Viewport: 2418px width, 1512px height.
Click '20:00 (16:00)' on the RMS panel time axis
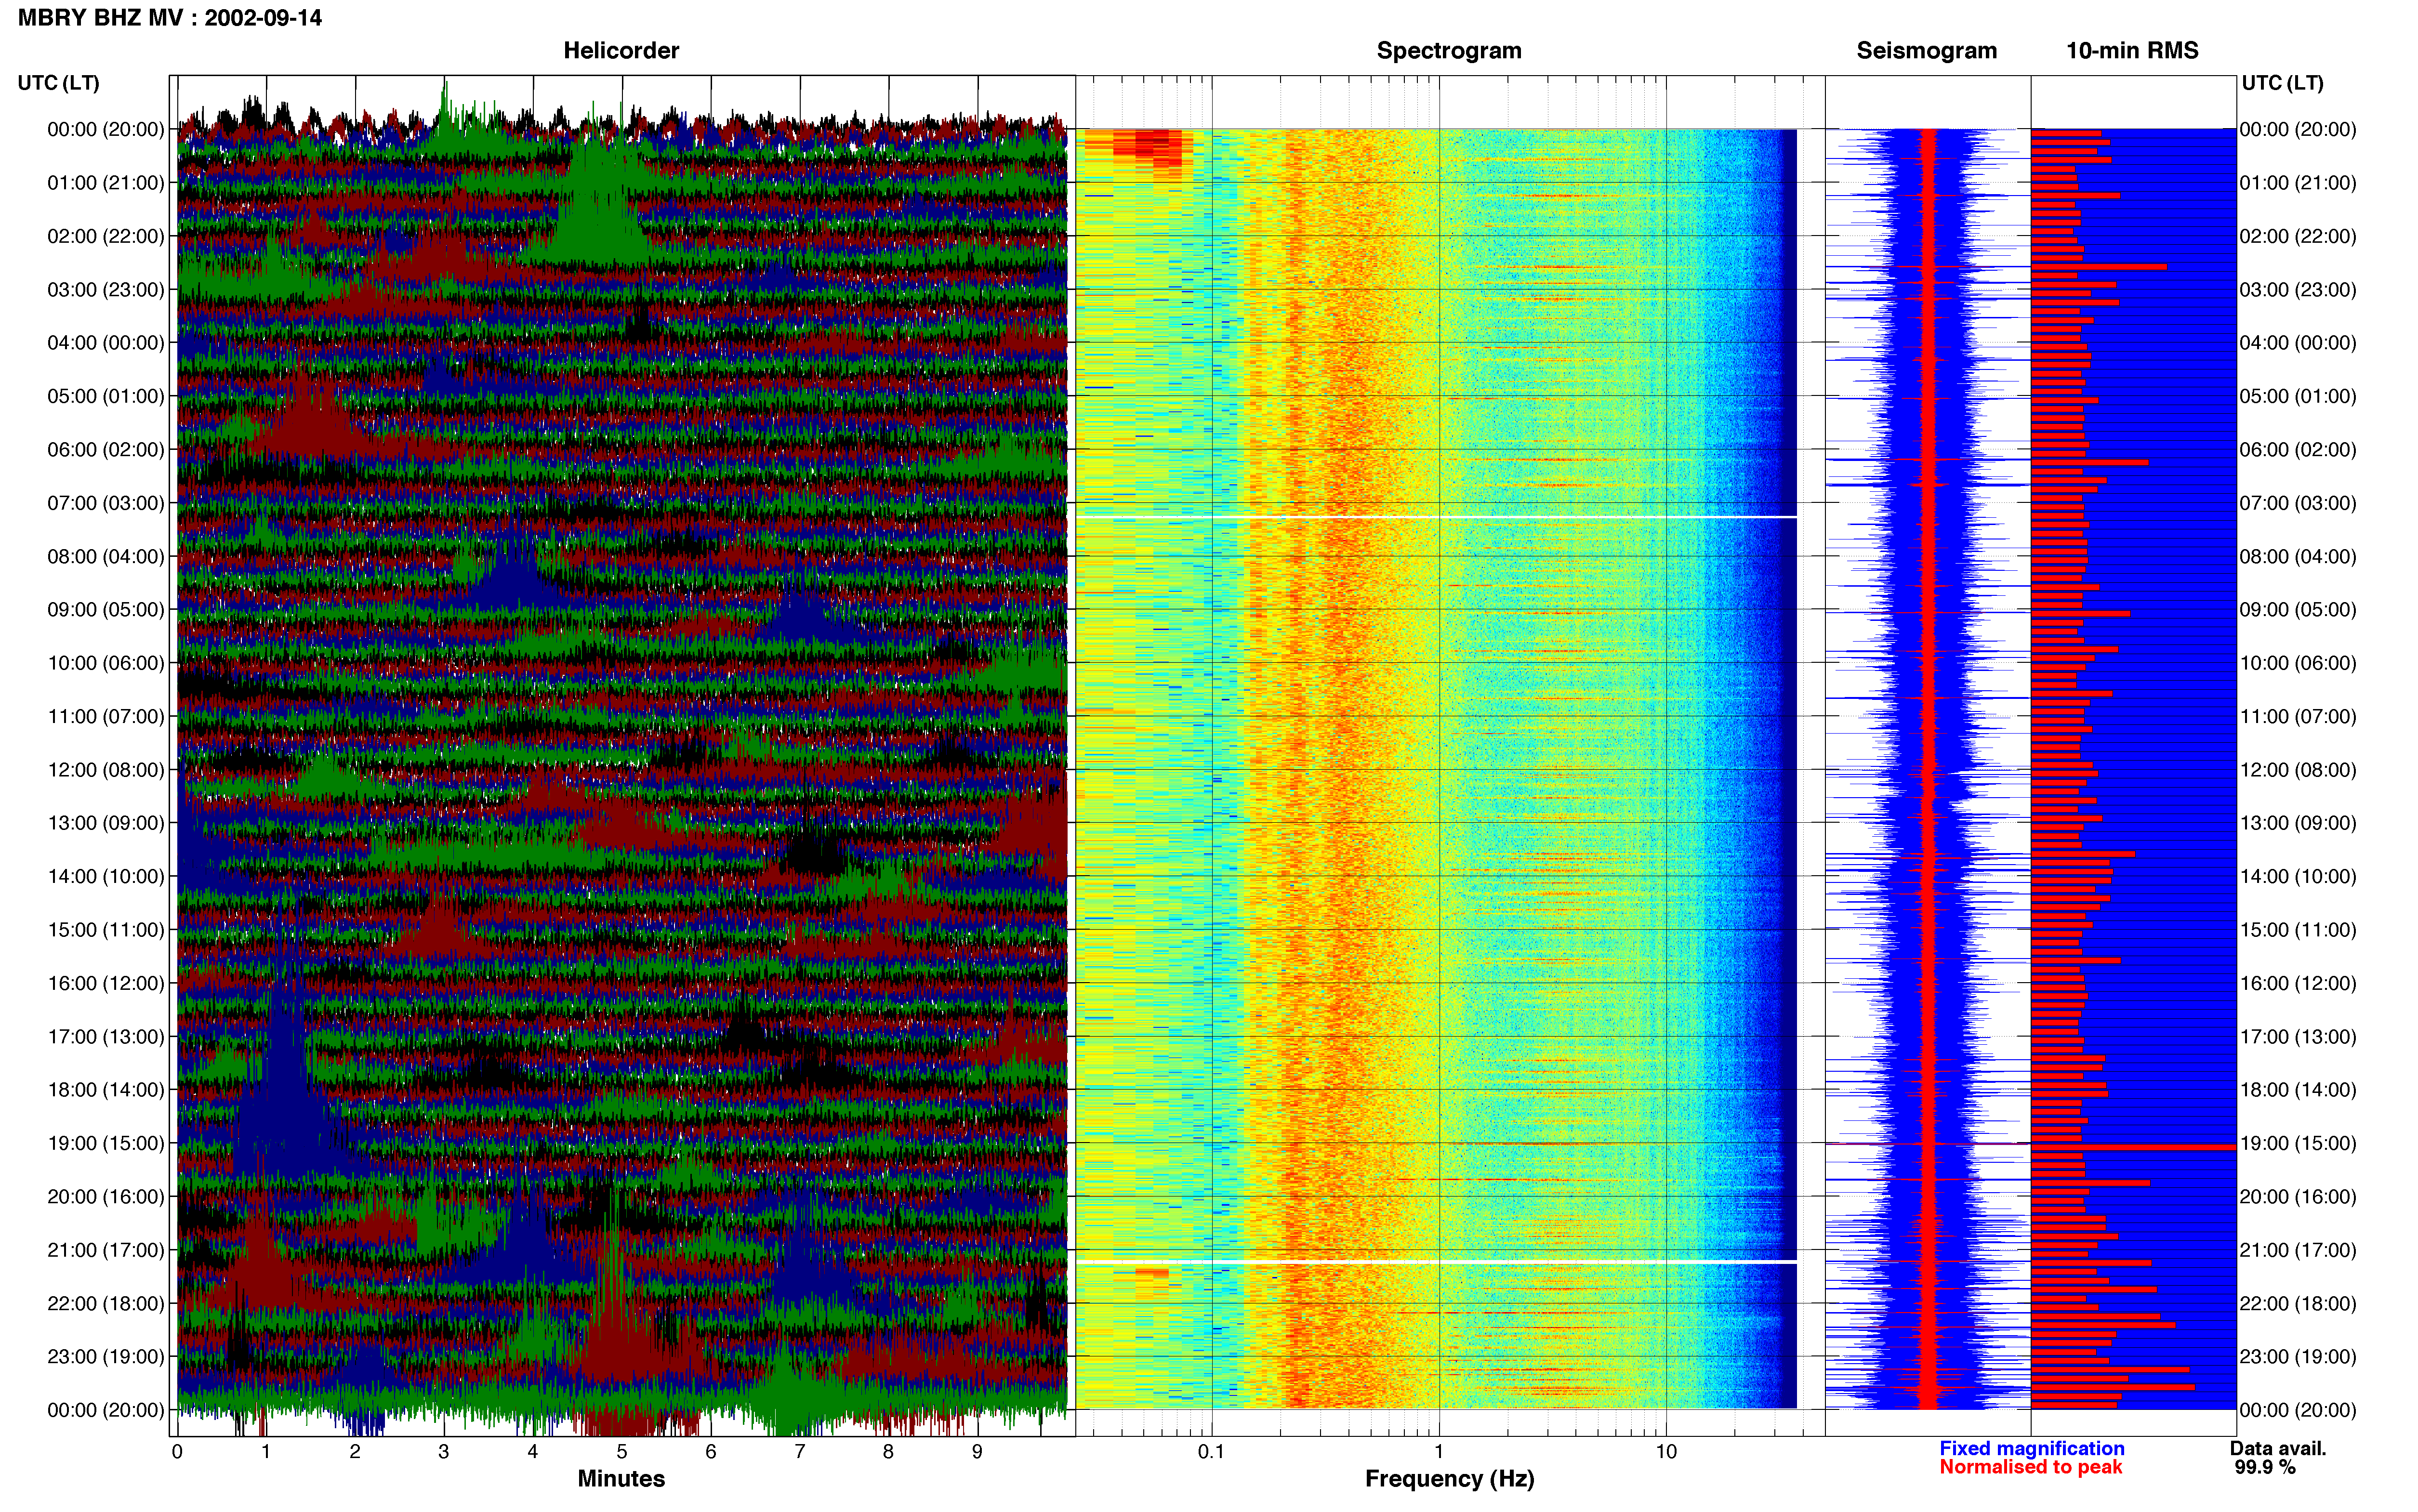coord(2298,1197)
